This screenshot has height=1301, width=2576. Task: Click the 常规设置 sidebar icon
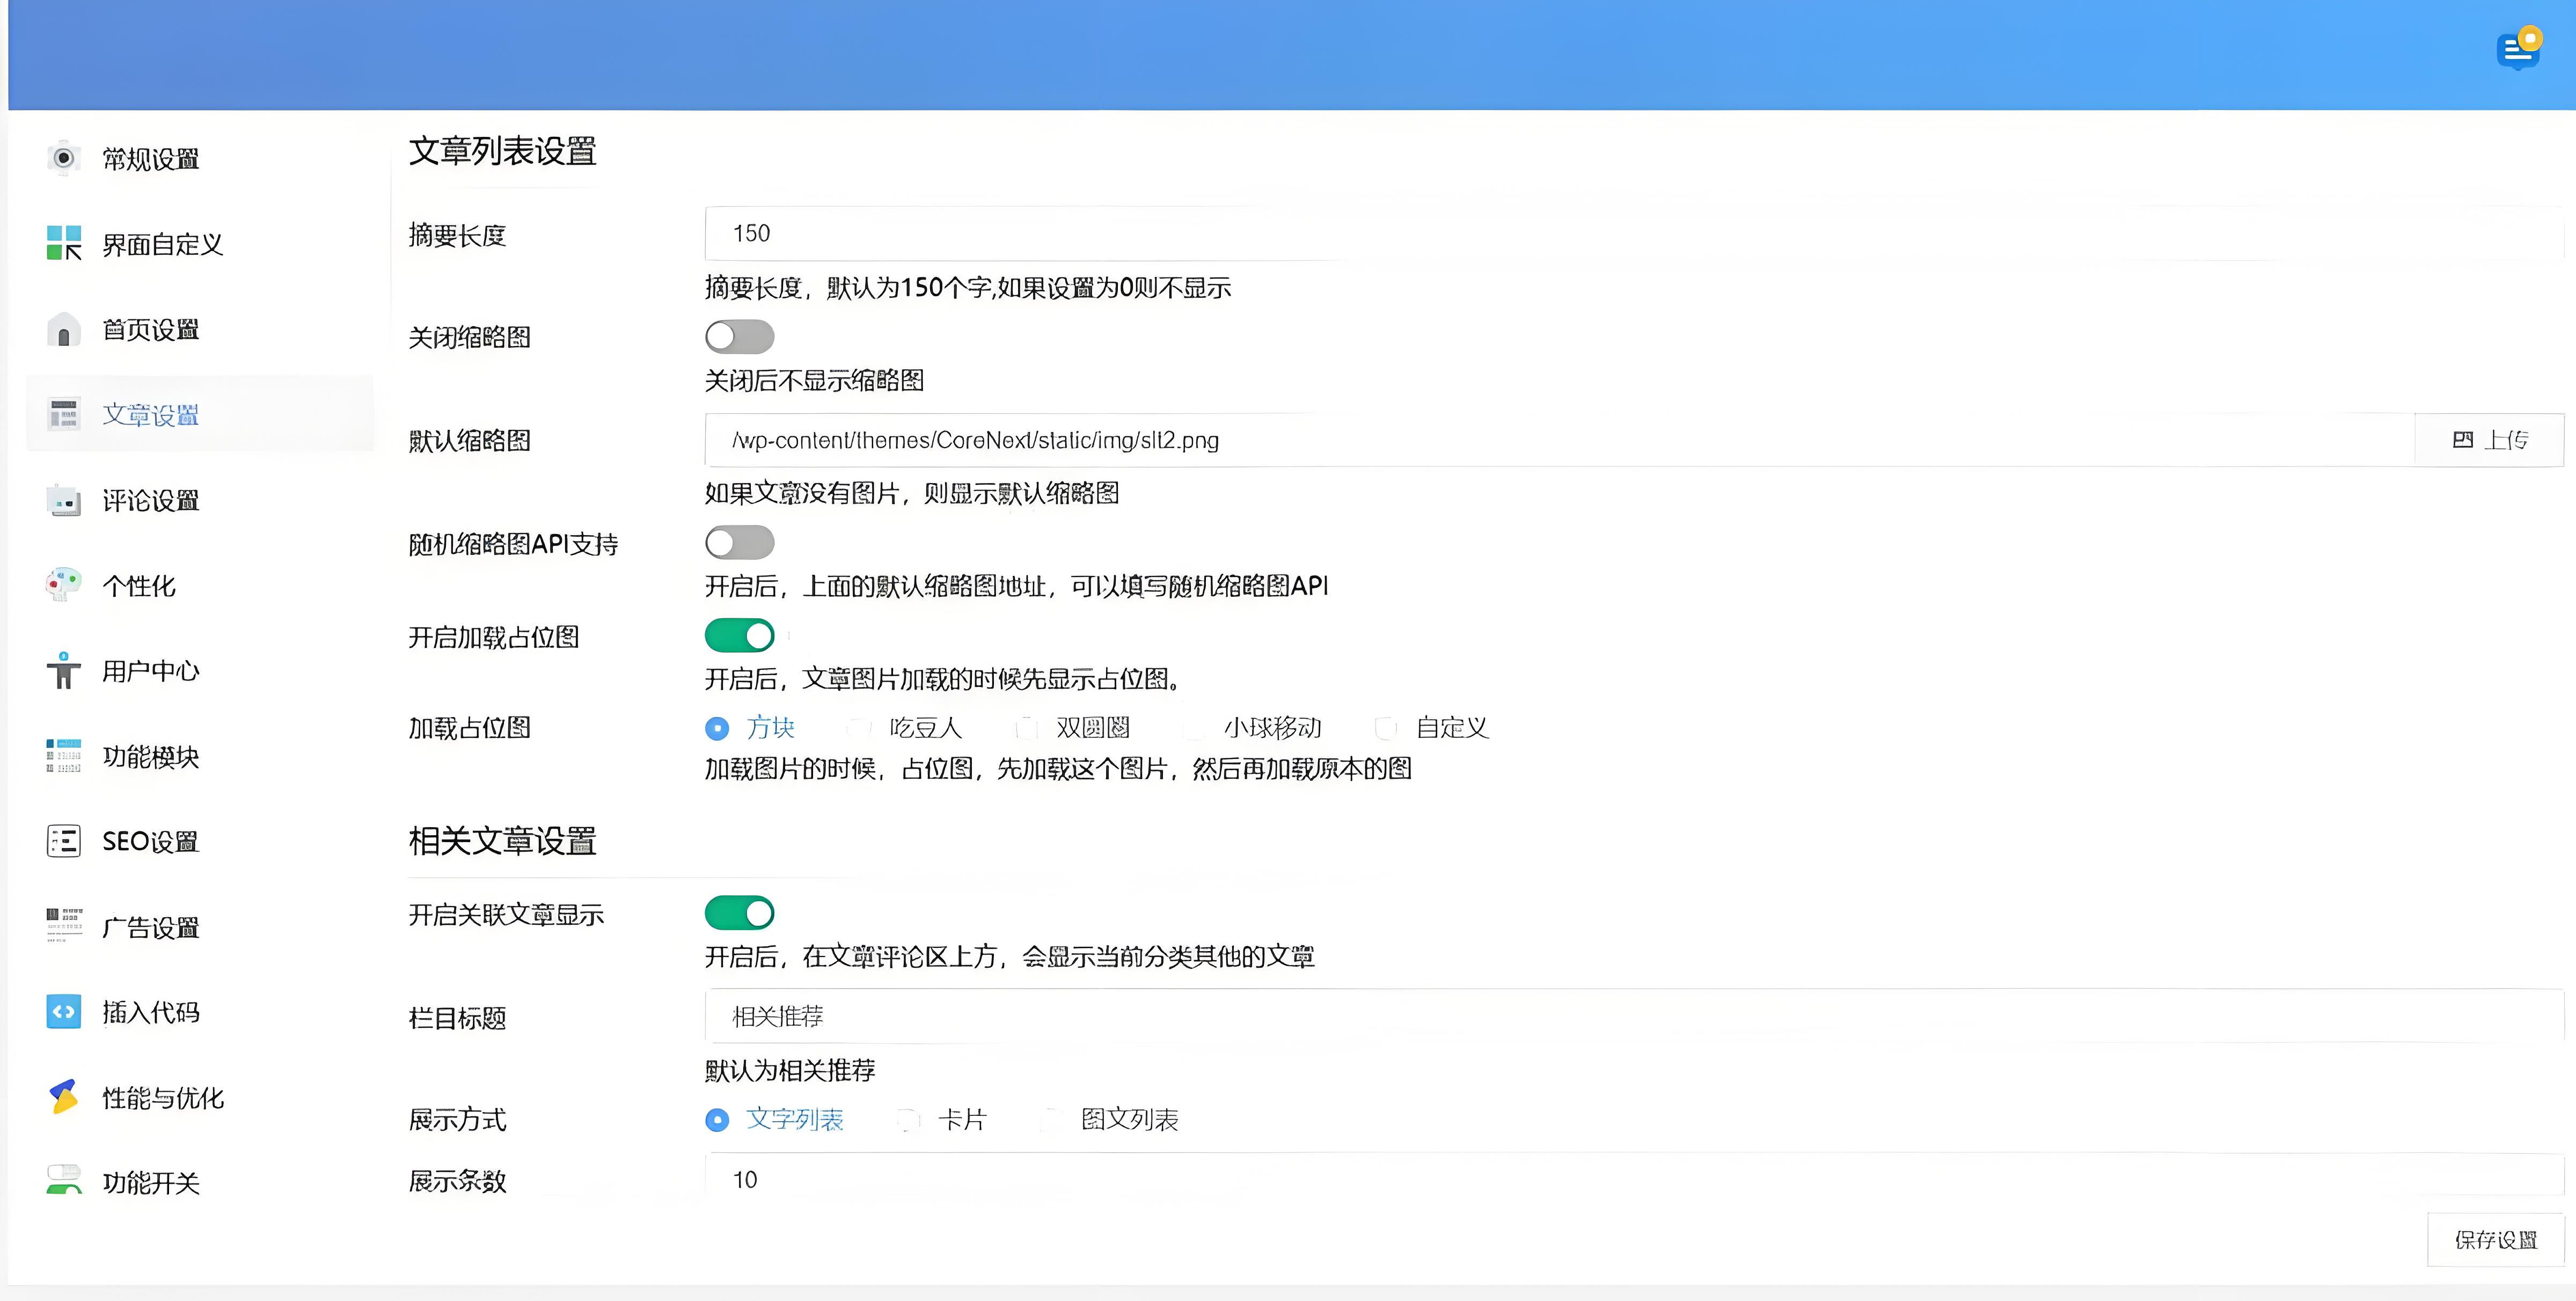(64, 158)
